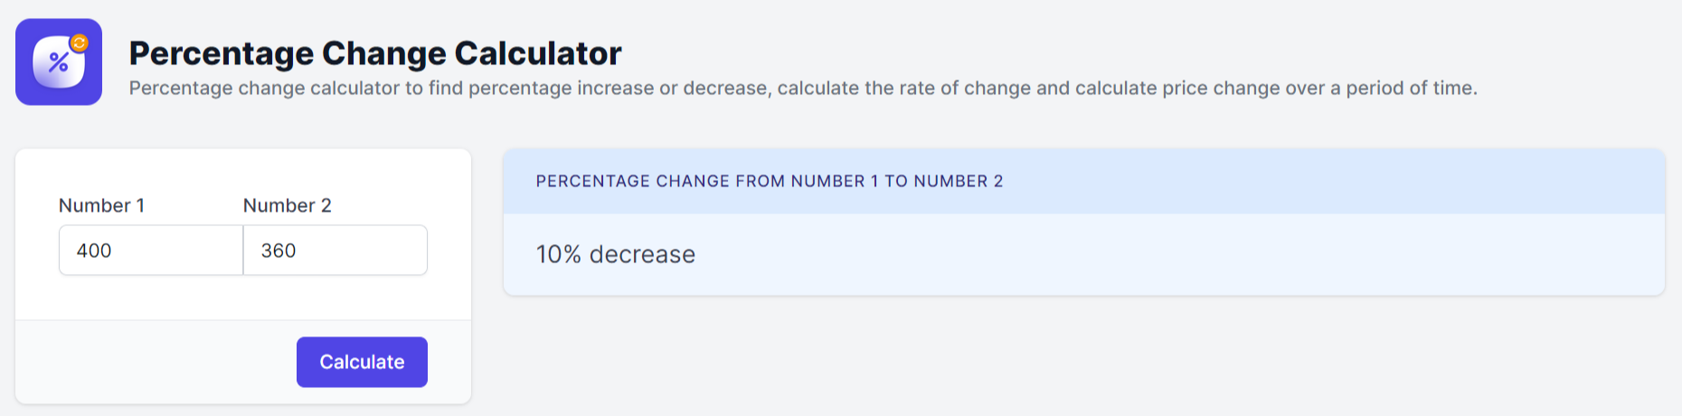
Task: Click the word "Calculator" in the heading
Action: (x=538, y=53)
